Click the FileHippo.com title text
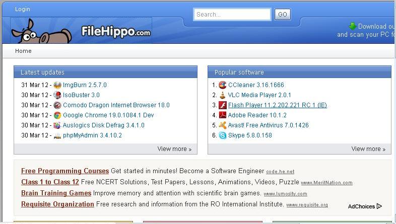 pyautogui.click(x=116, y=32)
